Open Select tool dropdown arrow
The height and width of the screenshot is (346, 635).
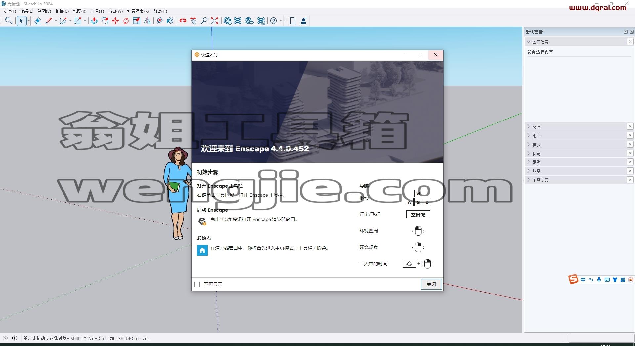(x=29, y=21)
